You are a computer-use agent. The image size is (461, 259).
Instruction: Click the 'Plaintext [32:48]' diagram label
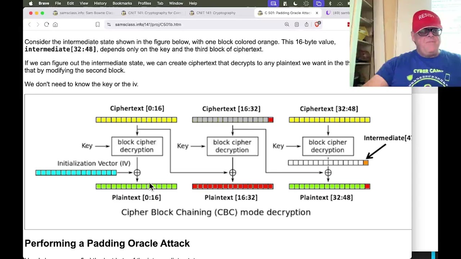(x=326, y=197)
